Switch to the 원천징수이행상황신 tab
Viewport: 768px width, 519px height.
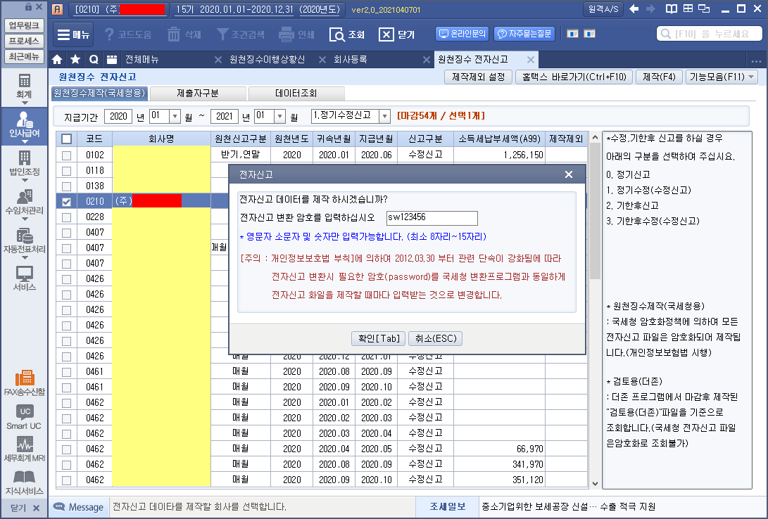coord(267,59)
